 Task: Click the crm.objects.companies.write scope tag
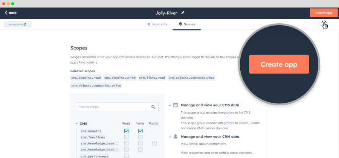pos(96,86)
